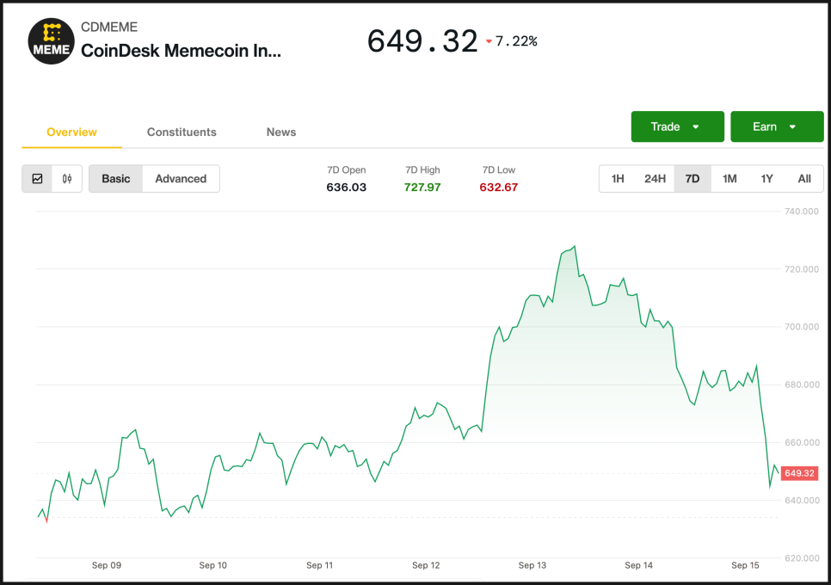Open the Overview tab

71,132
